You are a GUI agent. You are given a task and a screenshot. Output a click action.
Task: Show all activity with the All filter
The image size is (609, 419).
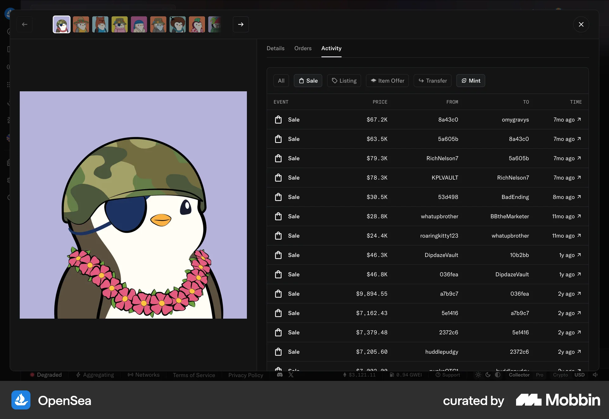coord(281,81)
